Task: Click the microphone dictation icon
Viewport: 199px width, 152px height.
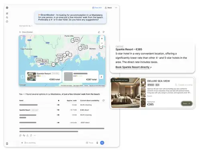Action: pyautogui.click(x=97, y=143)
